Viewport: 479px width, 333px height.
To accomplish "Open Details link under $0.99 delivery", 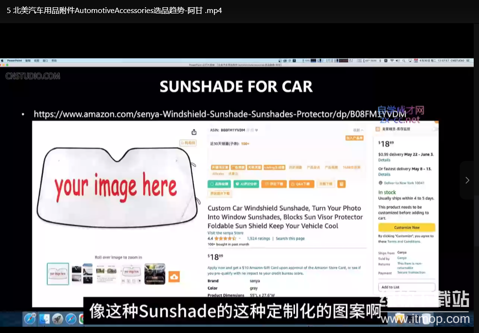I will click(x=384, y=160).
